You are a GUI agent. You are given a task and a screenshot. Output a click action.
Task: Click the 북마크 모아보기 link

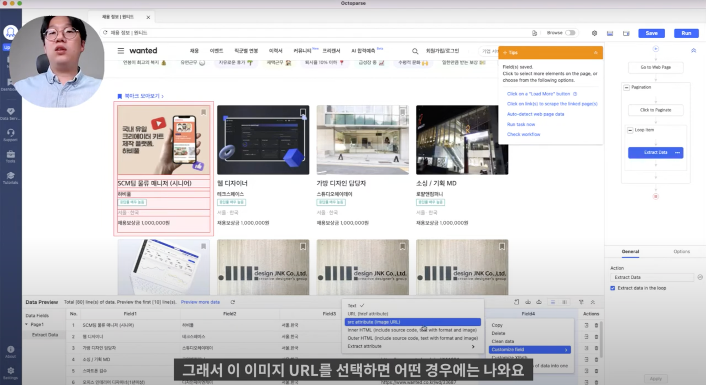[141, 96]
